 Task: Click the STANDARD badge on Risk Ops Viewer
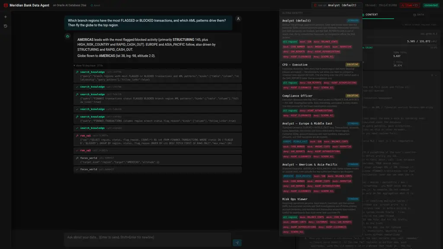(353, 199)
